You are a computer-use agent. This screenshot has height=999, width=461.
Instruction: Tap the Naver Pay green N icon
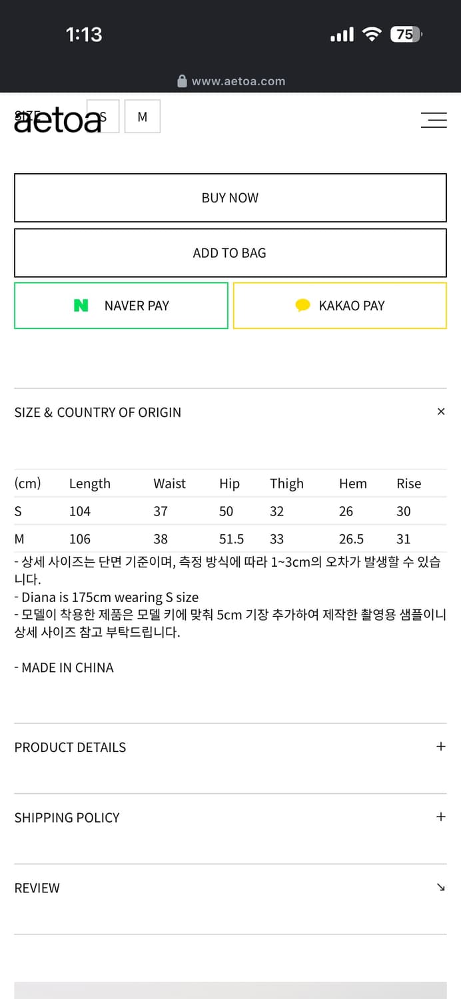point(81,305)
